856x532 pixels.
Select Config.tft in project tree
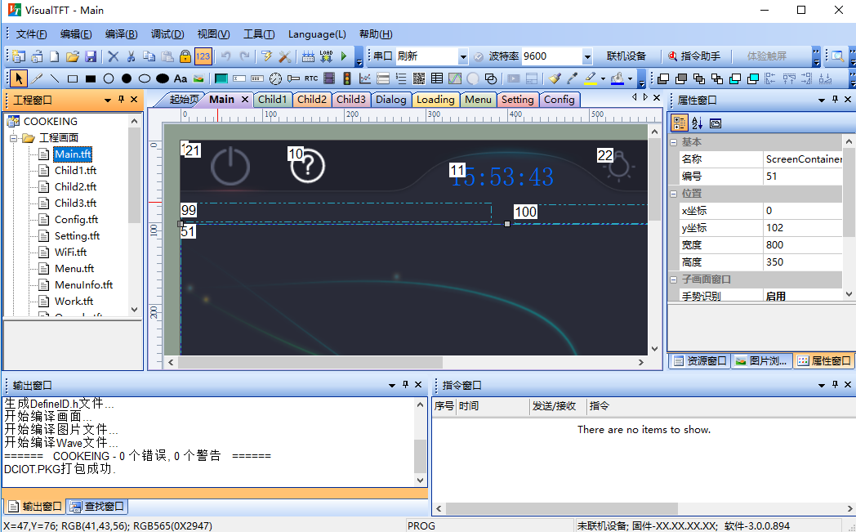76,220
